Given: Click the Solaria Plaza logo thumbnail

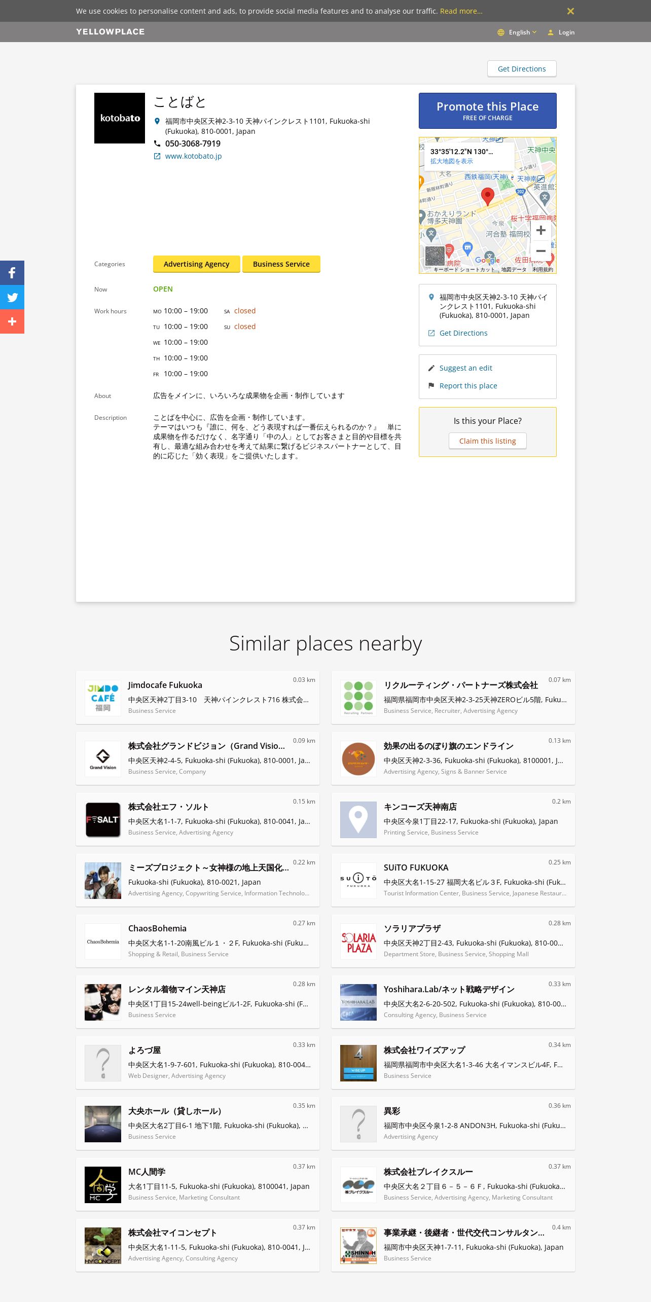Looking at the screenshot, I should click(x=358, y=942).
